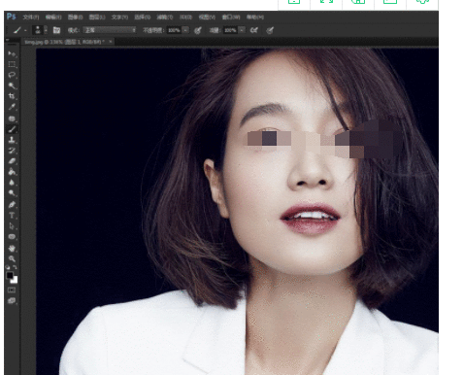Select the Pen tool
The height and width of the screenshot is (375, 464).
(12, 205)
